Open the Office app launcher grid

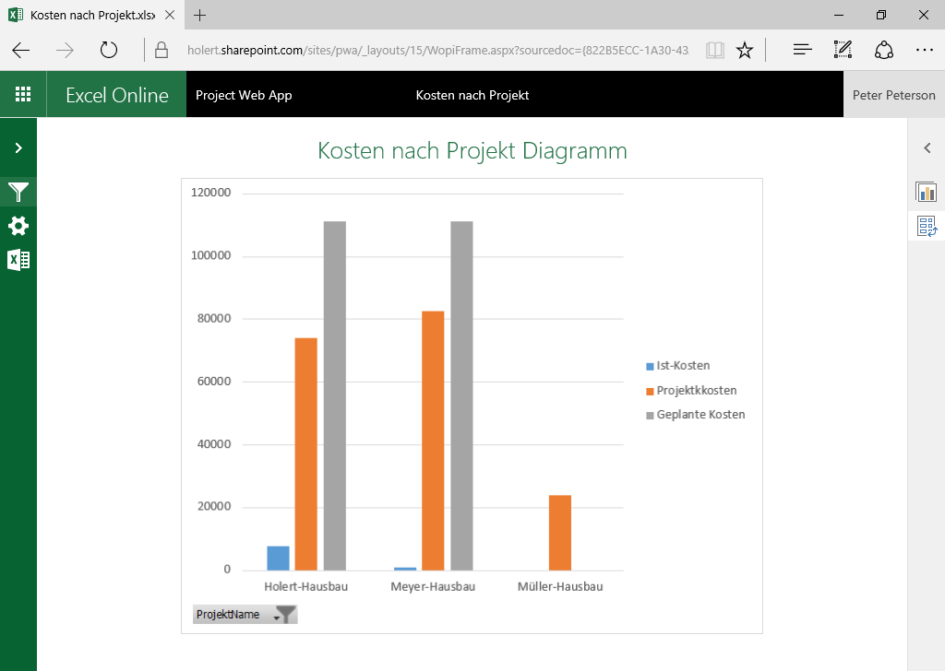[x=23, y=95]
